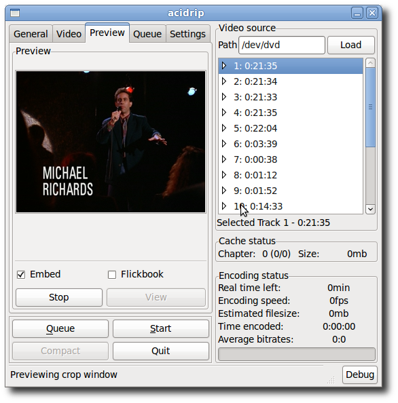The image size is (398, 403).
Task: Click the 'Estimated filesize:' value 0mb
Action: 338,313
